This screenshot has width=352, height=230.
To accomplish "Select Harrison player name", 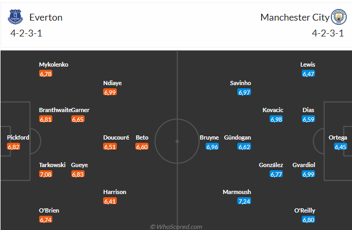I will (115, 192).
